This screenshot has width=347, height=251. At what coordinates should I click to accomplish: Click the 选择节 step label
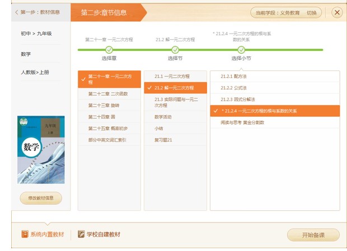(175, 58)
